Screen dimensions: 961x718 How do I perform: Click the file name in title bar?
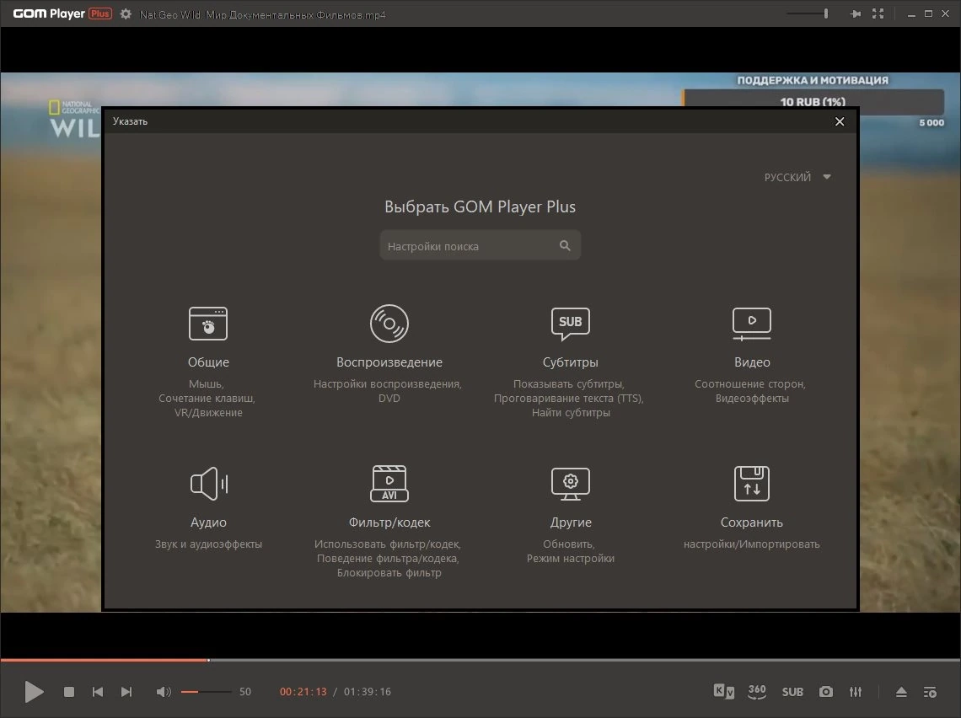coord(262,14)
